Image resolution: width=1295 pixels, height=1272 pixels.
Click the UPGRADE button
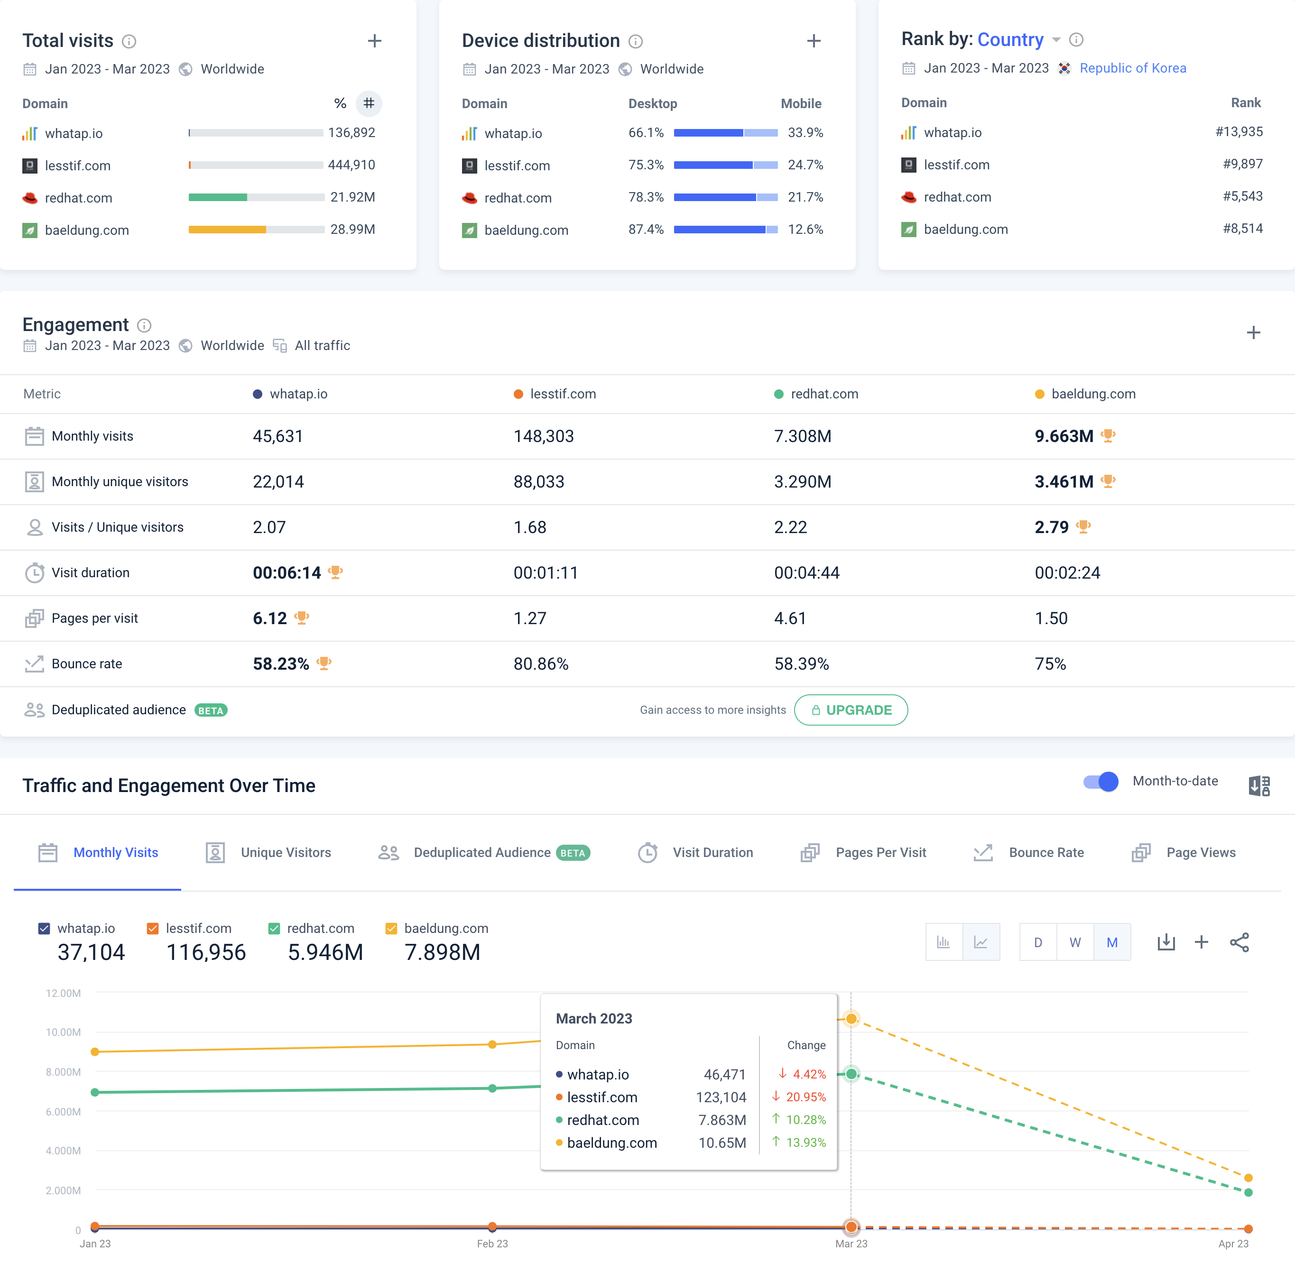851,710
